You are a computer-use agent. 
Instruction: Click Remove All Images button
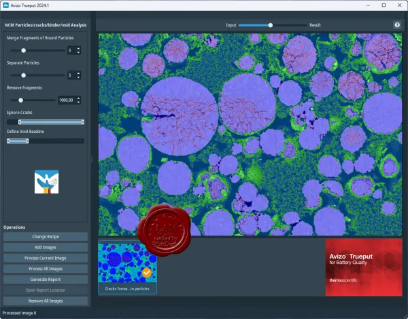46,301
